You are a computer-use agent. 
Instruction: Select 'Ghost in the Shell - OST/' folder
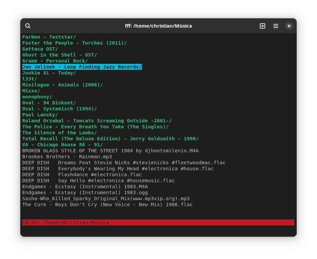pyautogui.click(x=59, y=55)
